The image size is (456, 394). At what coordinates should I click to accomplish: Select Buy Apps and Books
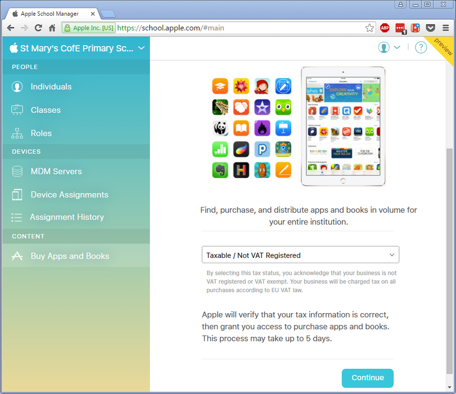click(76, 256)
